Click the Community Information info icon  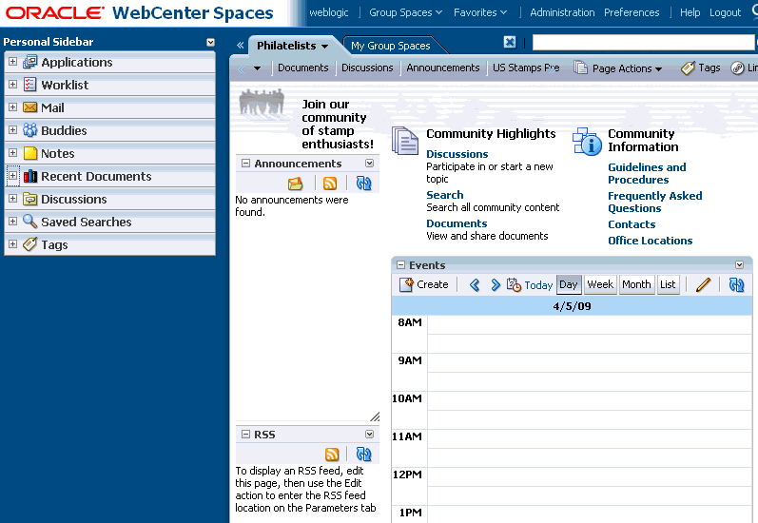[587, 142]
